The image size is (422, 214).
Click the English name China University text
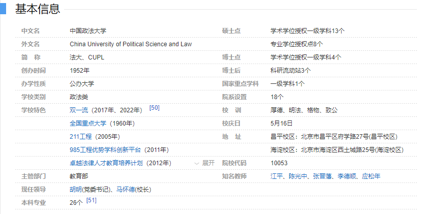pos(131,44)
